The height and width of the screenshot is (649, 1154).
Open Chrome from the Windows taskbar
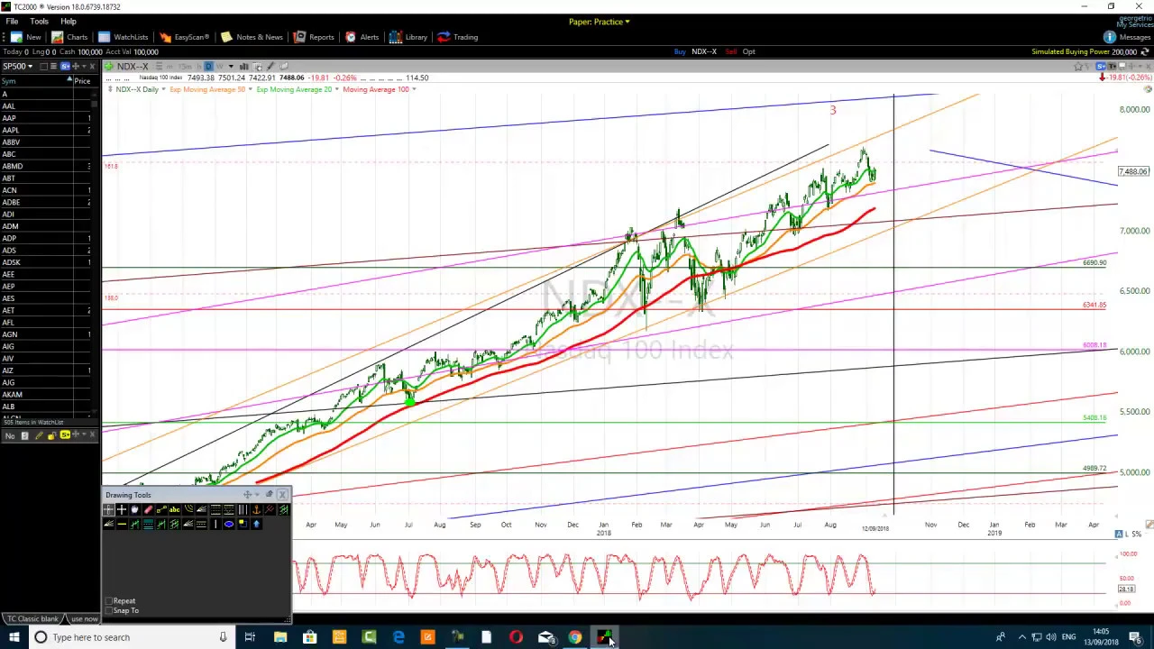tap(575, 637)
